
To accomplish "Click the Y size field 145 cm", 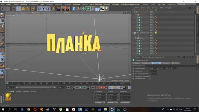I will [113, 97].
